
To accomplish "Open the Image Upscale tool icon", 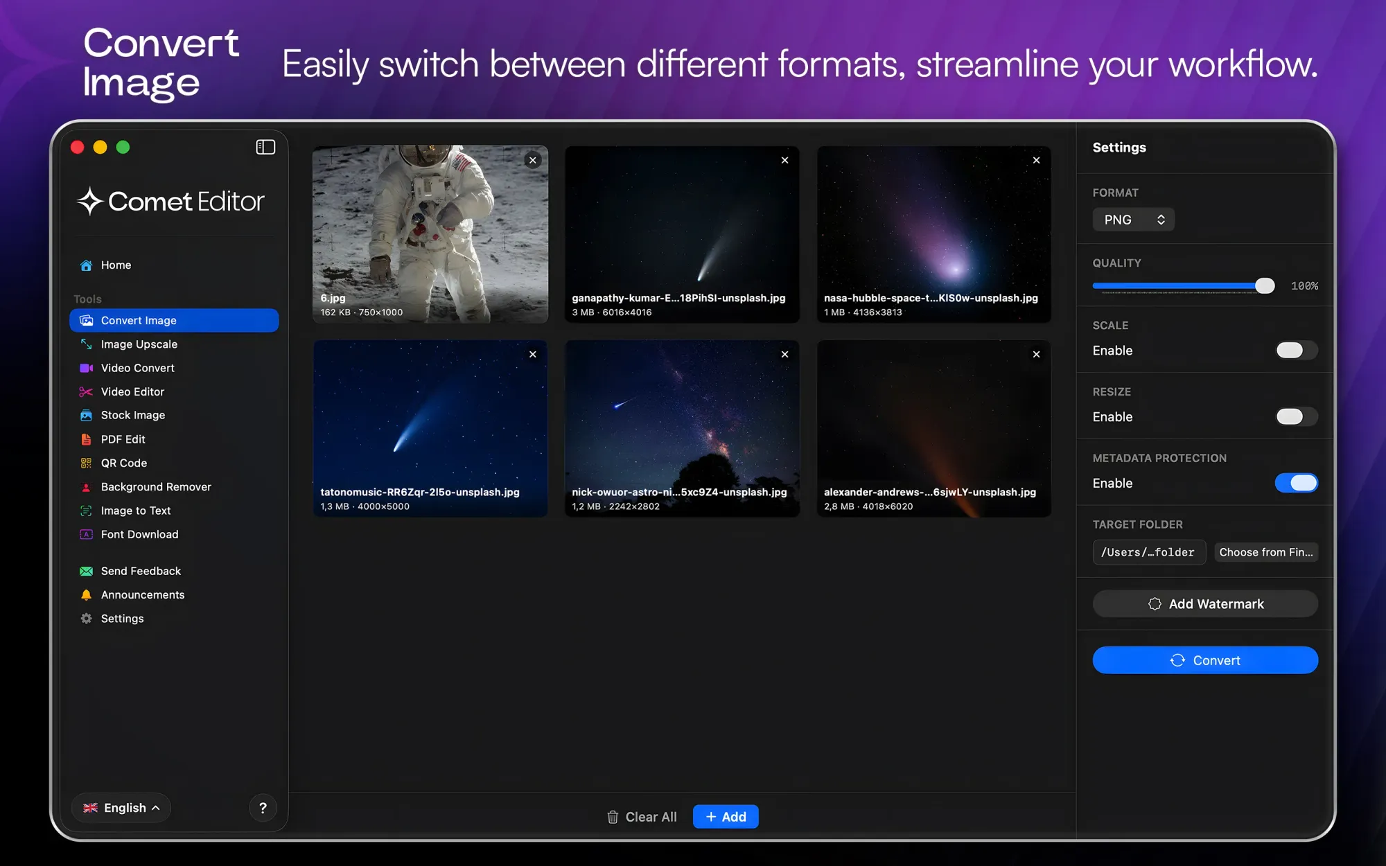I will [86, 344].
